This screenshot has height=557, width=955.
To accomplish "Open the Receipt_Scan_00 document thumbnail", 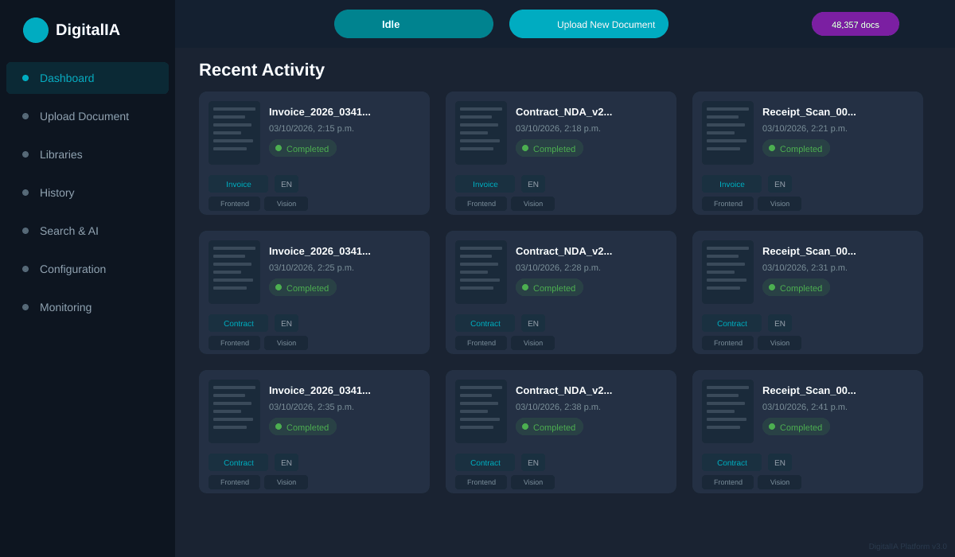I will point(727,132).
